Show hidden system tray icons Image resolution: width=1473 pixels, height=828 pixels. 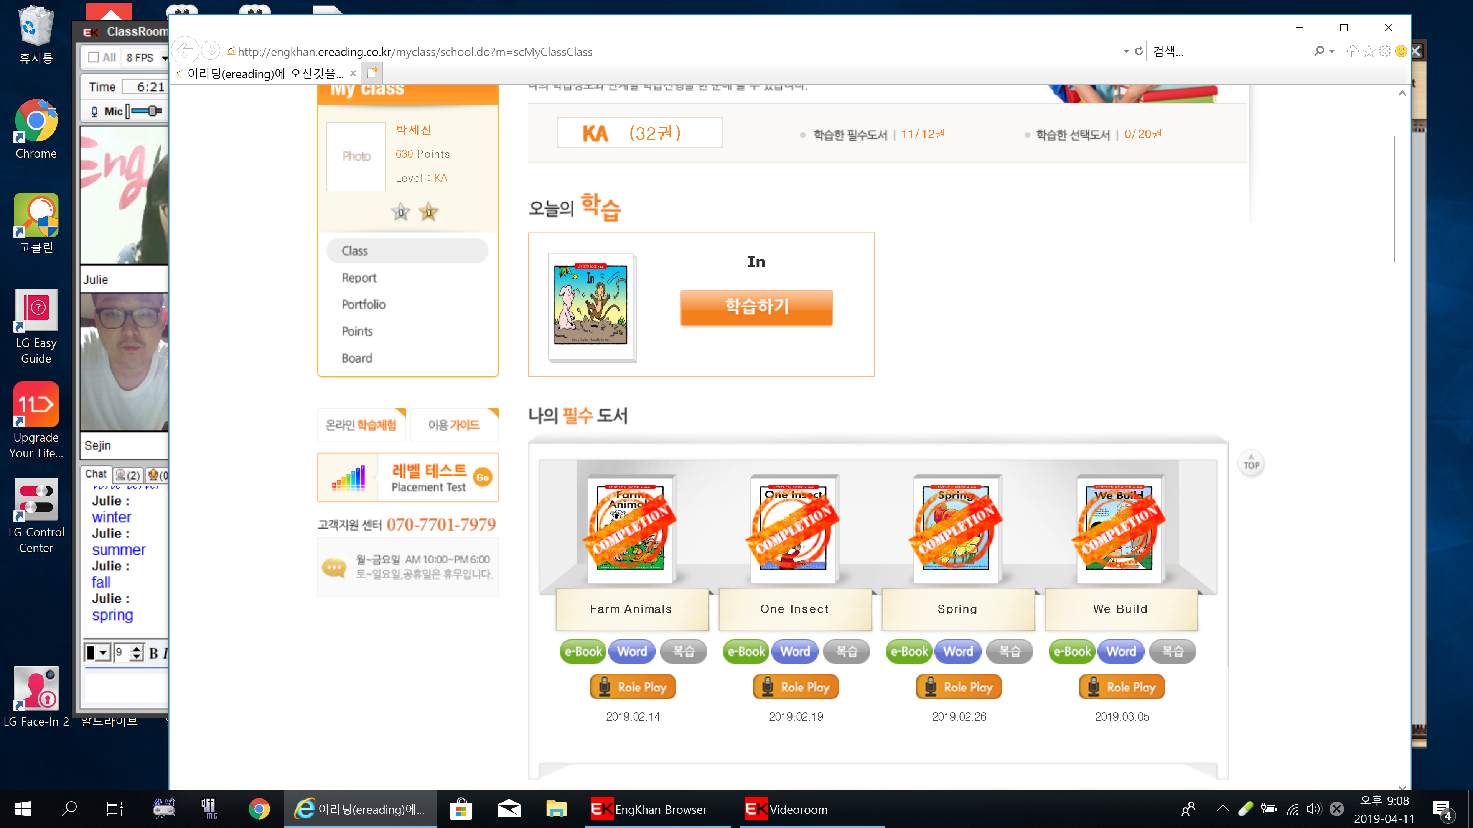(1223, 809)
